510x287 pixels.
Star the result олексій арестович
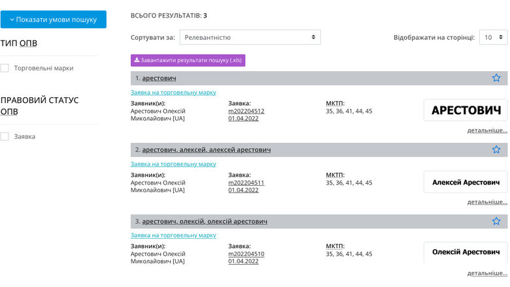pos(496,222)
